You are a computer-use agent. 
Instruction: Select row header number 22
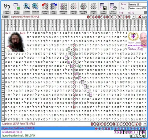[3, 119]
